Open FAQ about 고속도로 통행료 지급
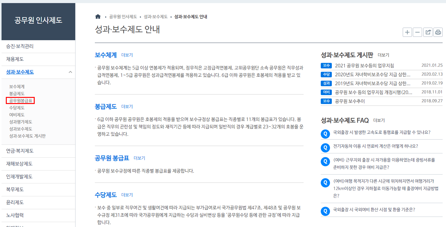 click(x=382, y=133)
